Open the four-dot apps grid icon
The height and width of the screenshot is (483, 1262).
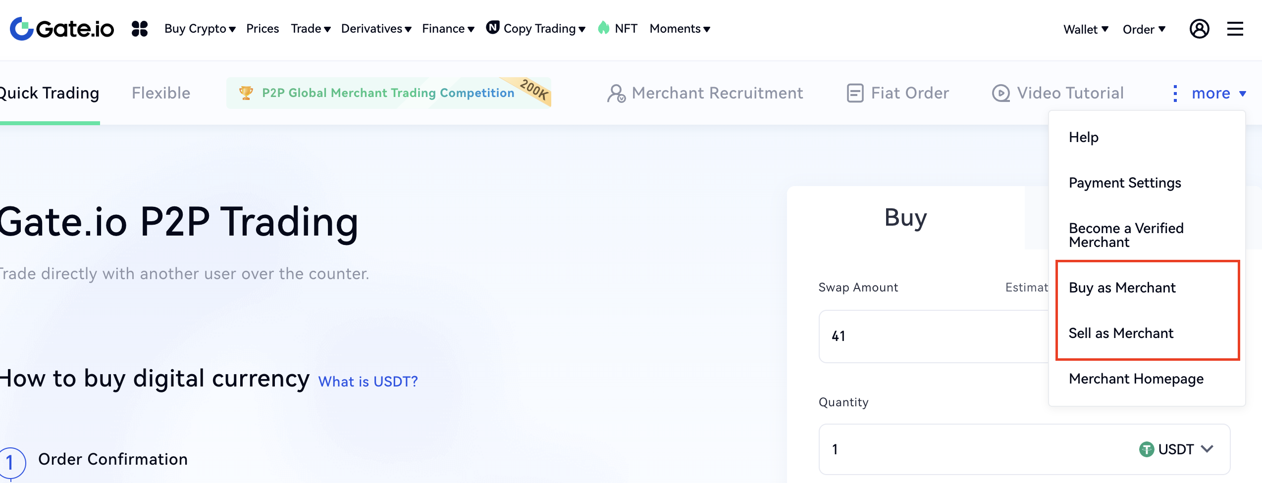click(140, 29)
